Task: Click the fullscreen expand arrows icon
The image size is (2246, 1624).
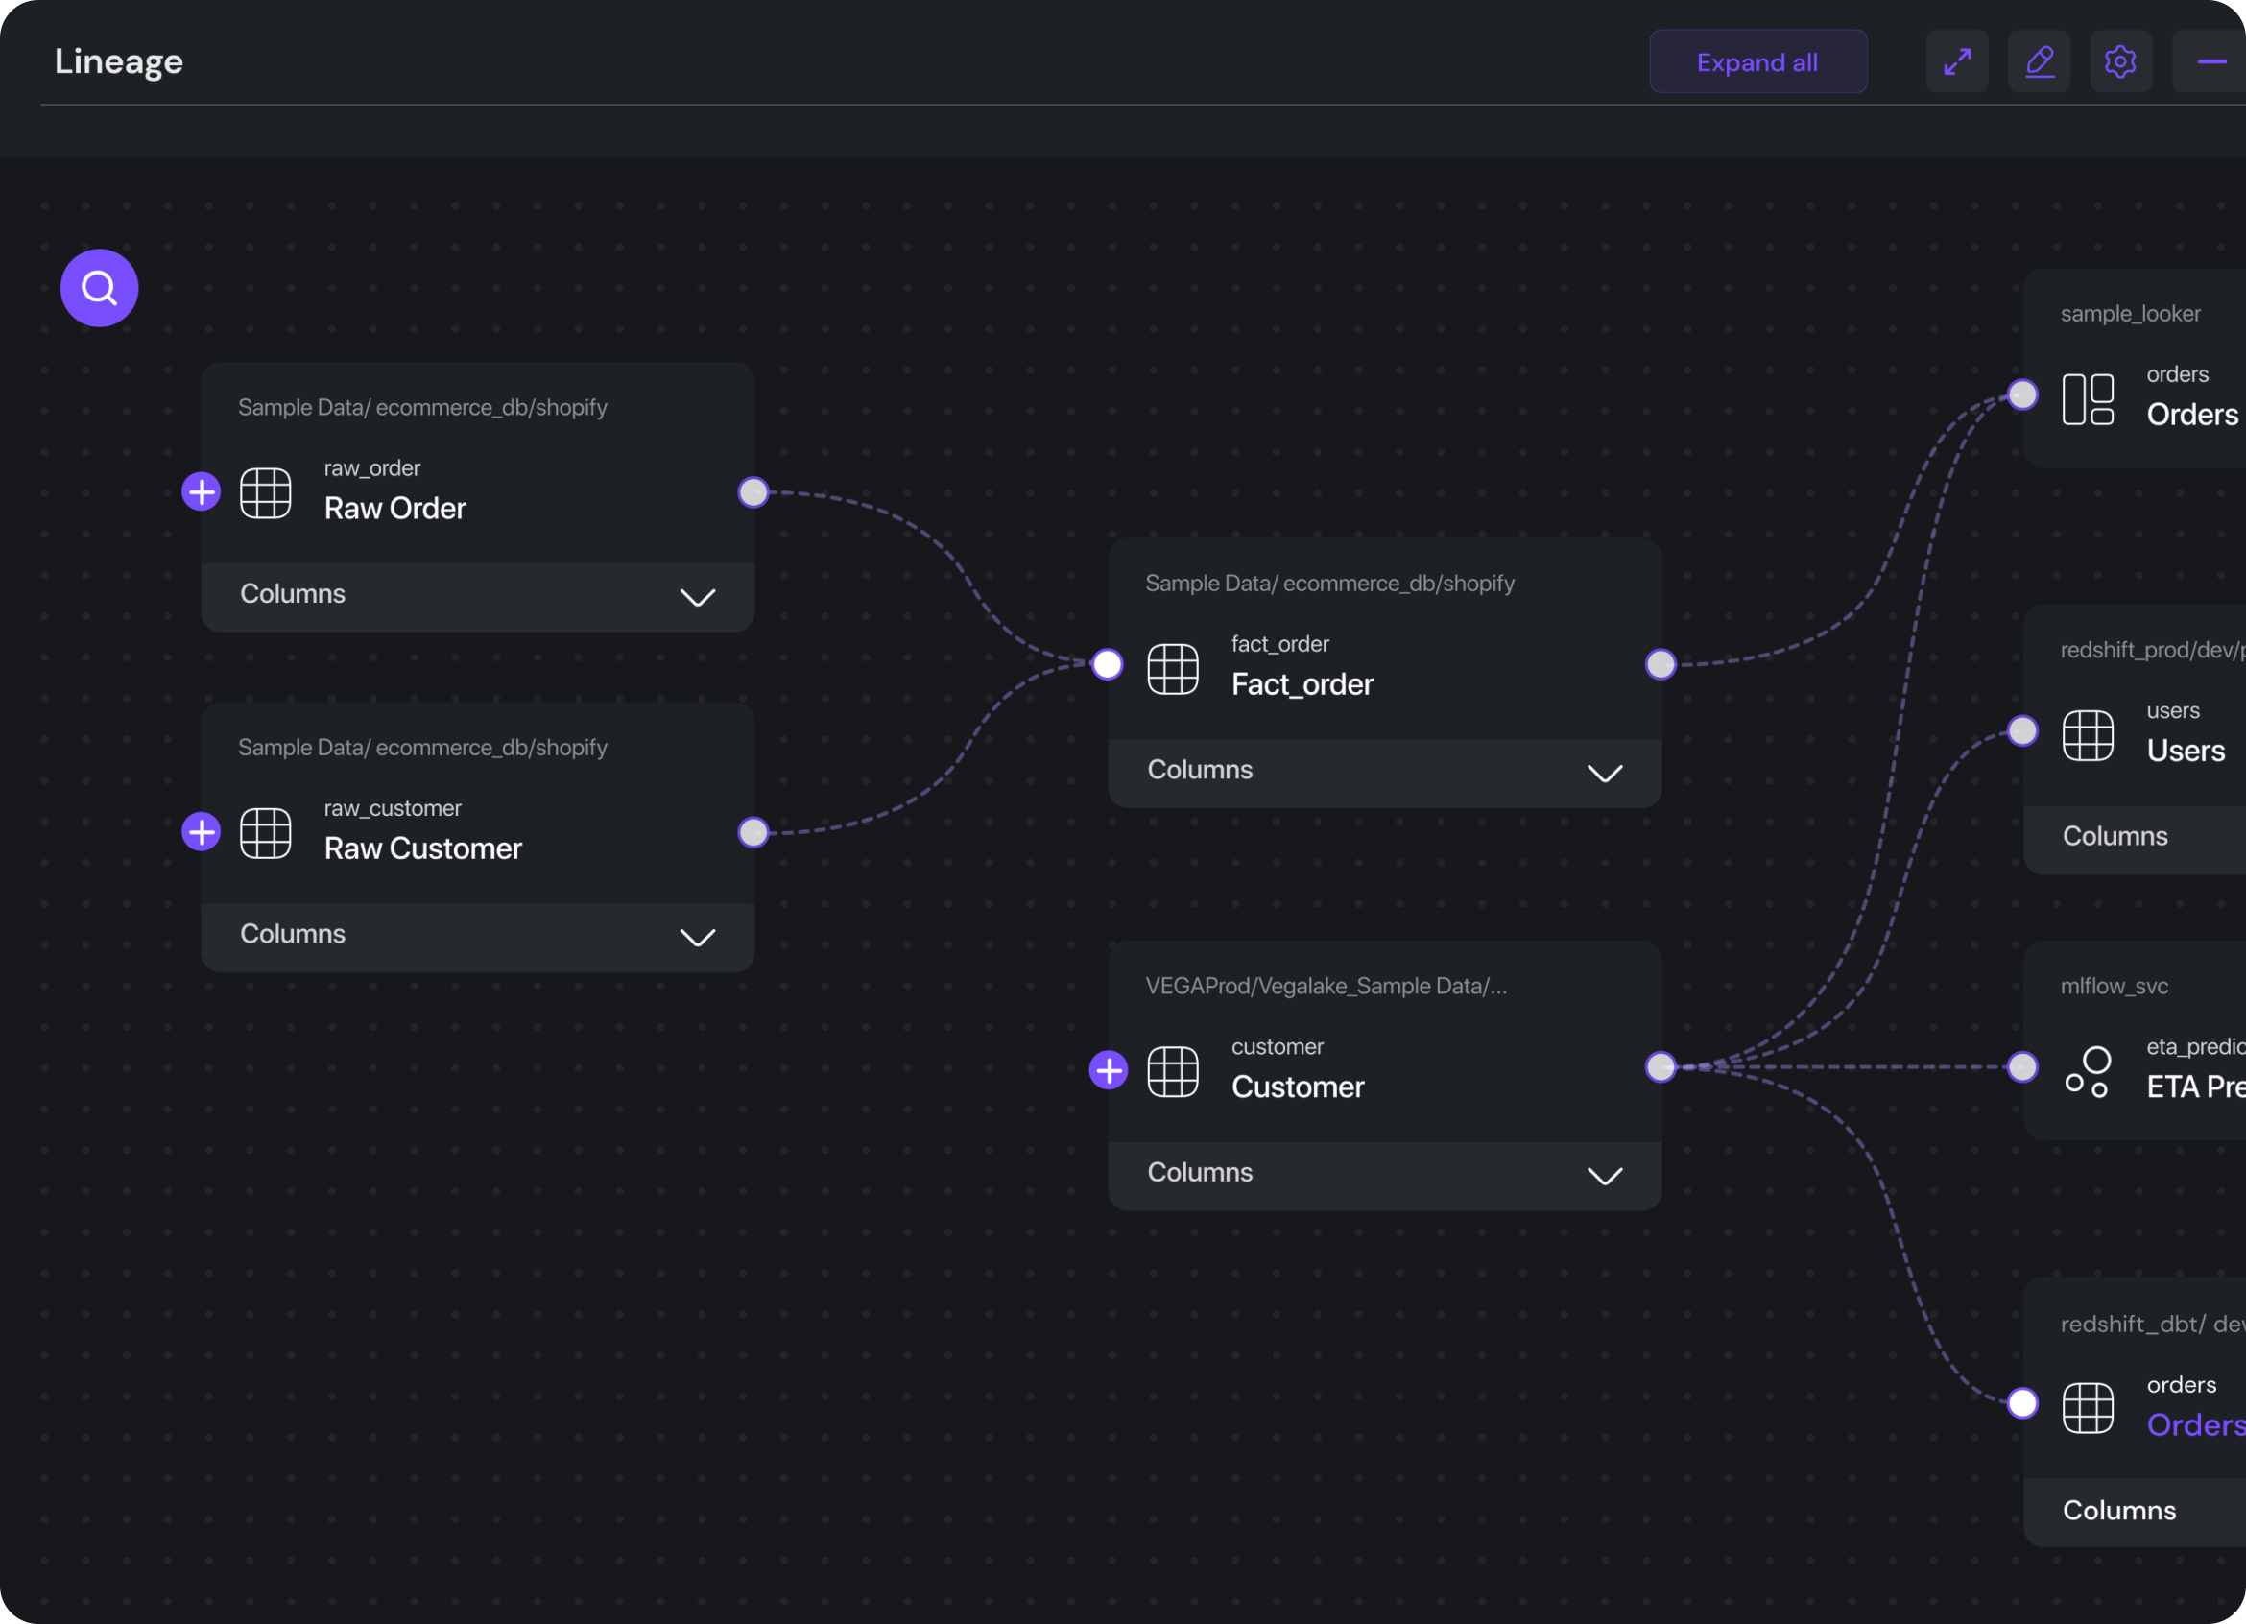Action: click(1957, 61)
